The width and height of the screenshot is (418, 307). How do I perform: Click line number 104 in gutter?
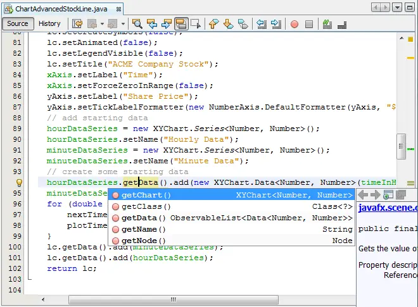point(15,290)
